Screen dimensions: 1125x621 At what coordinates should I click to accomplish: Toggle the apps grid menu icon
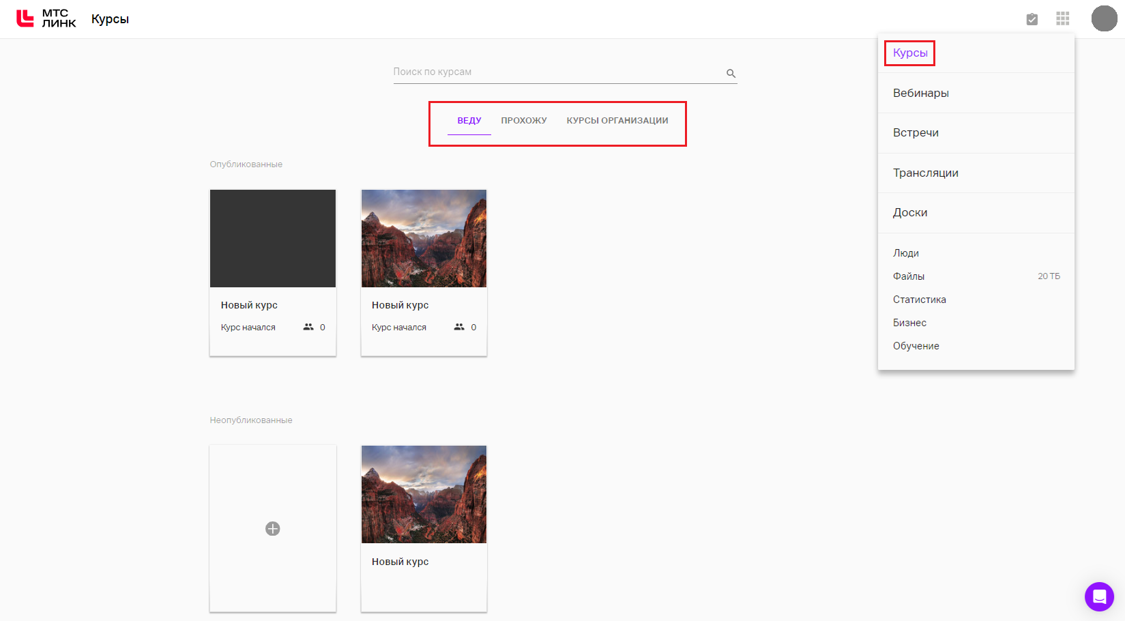coord(1063,18)
